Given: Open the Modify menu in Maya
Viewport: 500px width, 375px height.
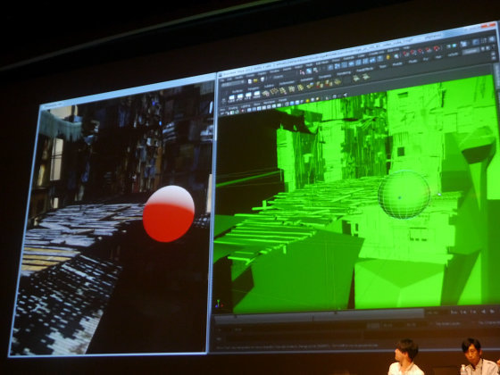Looking at the screenshot, I should coord(239,77).
